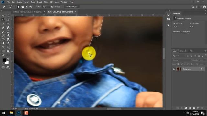207x116 pixels.
Task: Click the Search magnifier icon top right
Action: click(193, 7)
